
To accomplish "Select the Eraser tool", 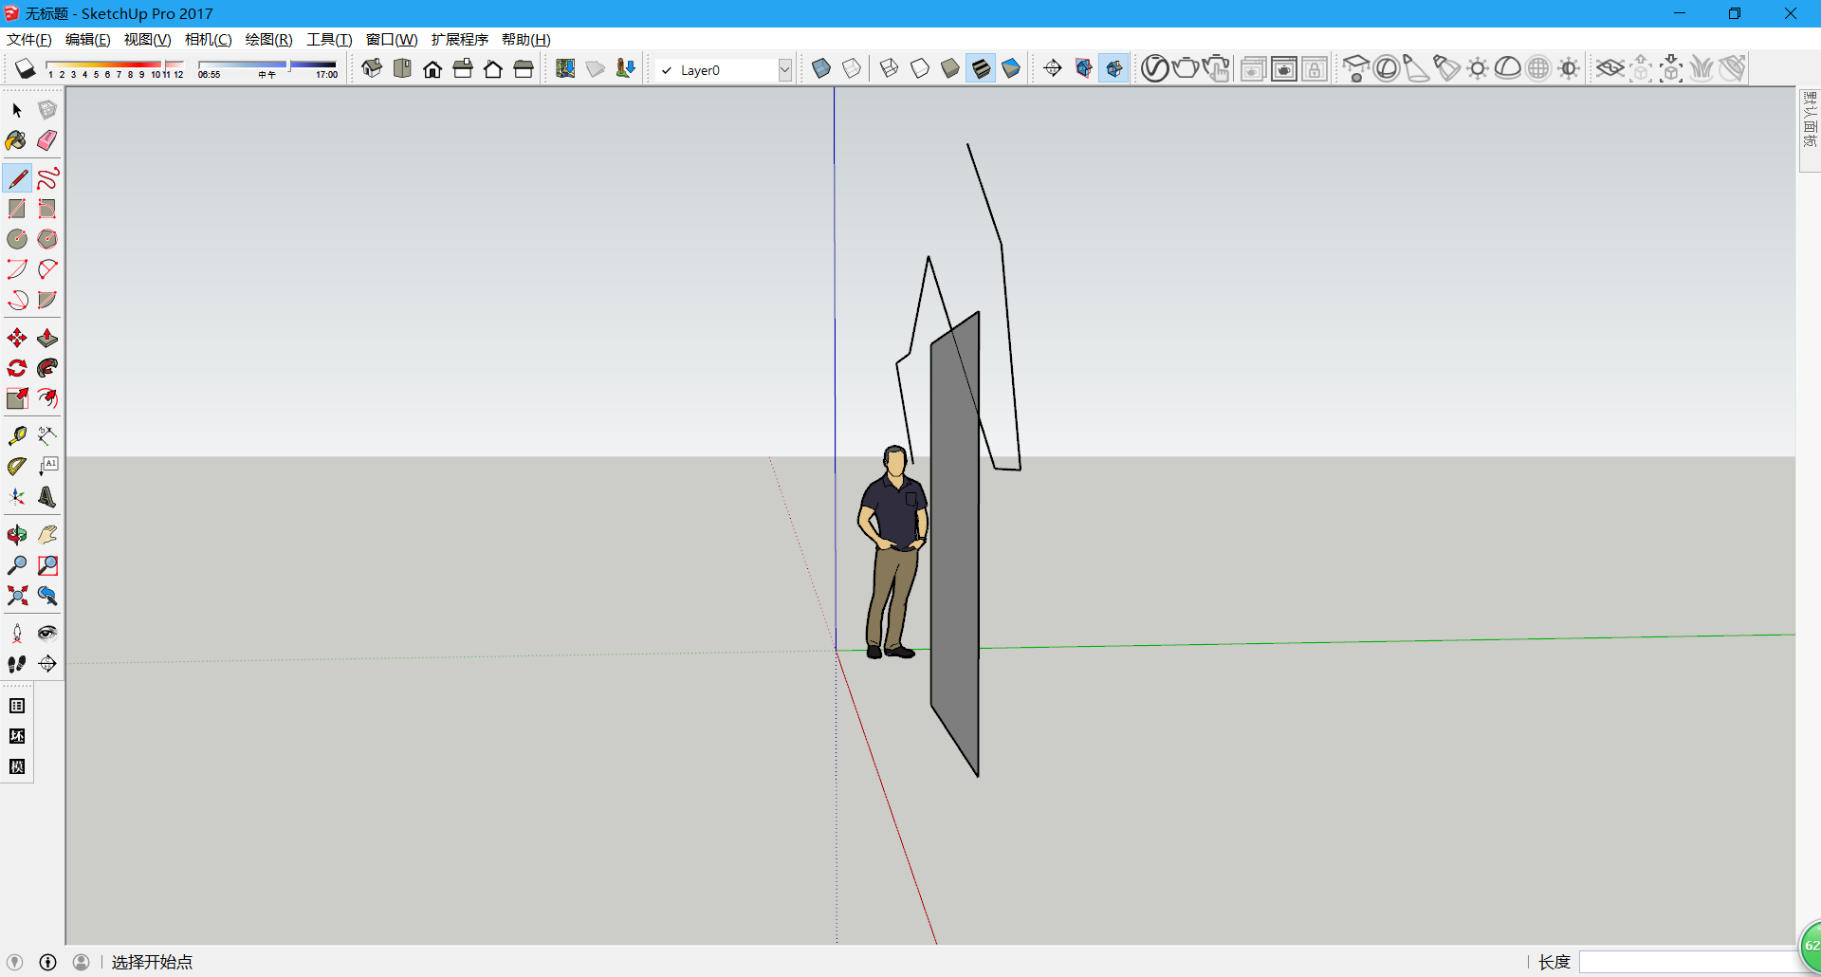I will point(47,140).
